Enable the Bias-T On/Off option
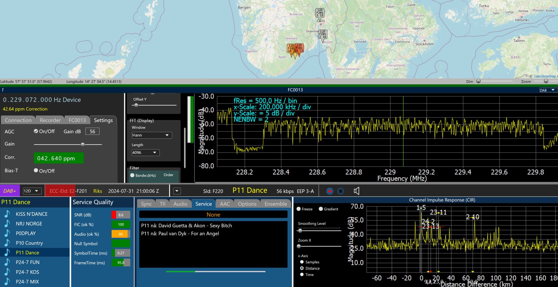 [x=36, y=170]
